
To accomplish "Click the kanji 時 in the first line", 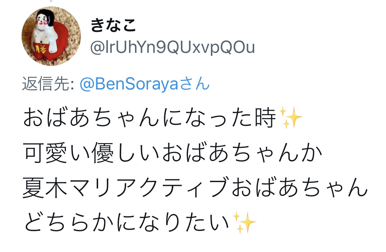I will (265, 118).
